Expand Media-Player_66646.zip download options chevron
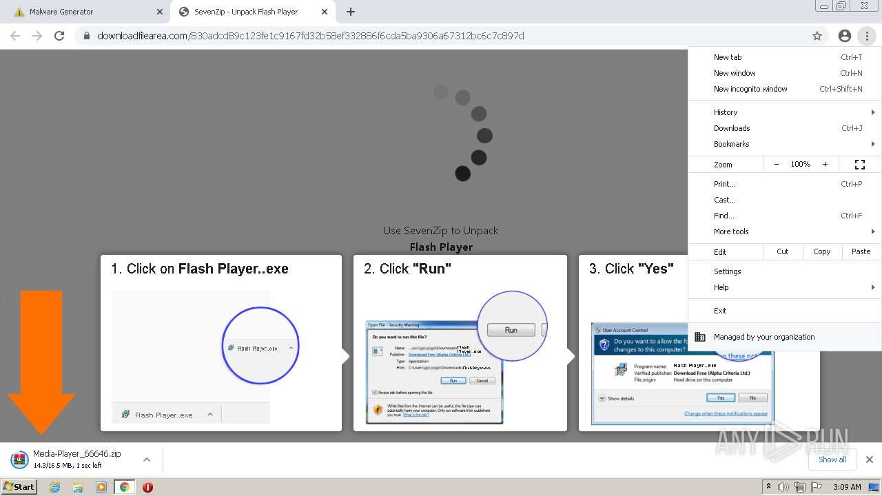 pyautogui.click(x=146, y=459)
